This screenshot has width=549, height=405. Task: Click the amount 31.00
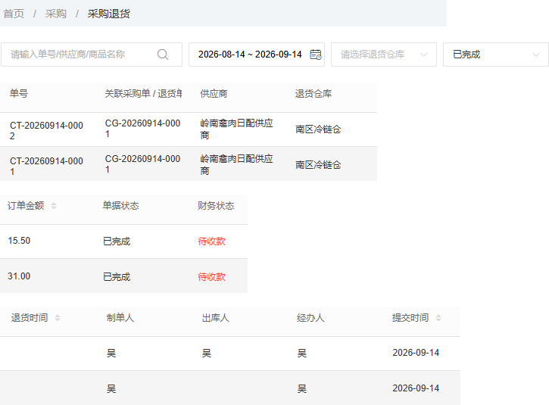pyautogui.click(x=19, y=276)
